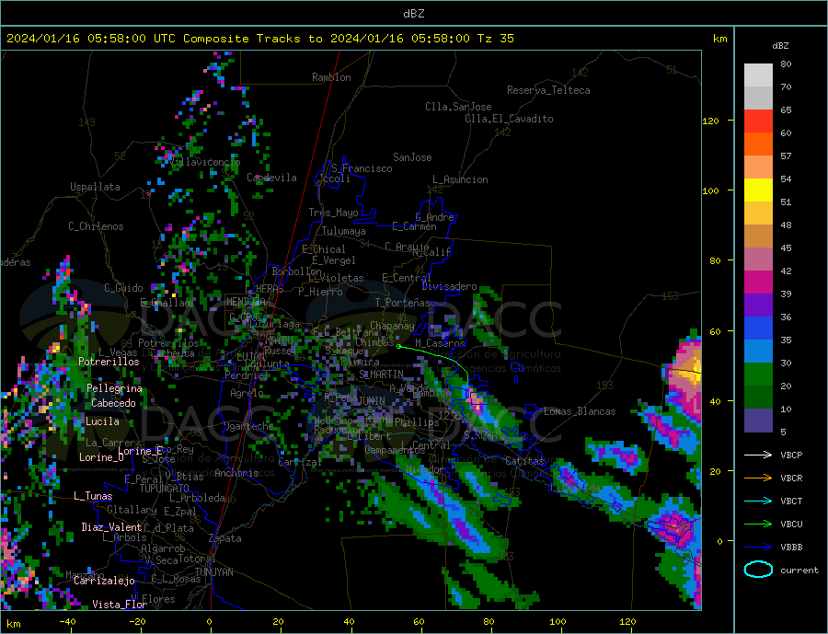The image size is (828, 634).
Task: Click the 'Ugarteche' place label
Action: pyautogui.click(x=248, y=426)
